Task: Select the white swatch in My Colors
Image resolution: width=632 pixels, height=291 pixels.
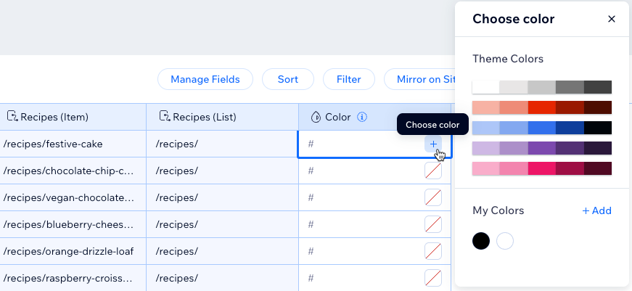Action: (x=504, y=241)
